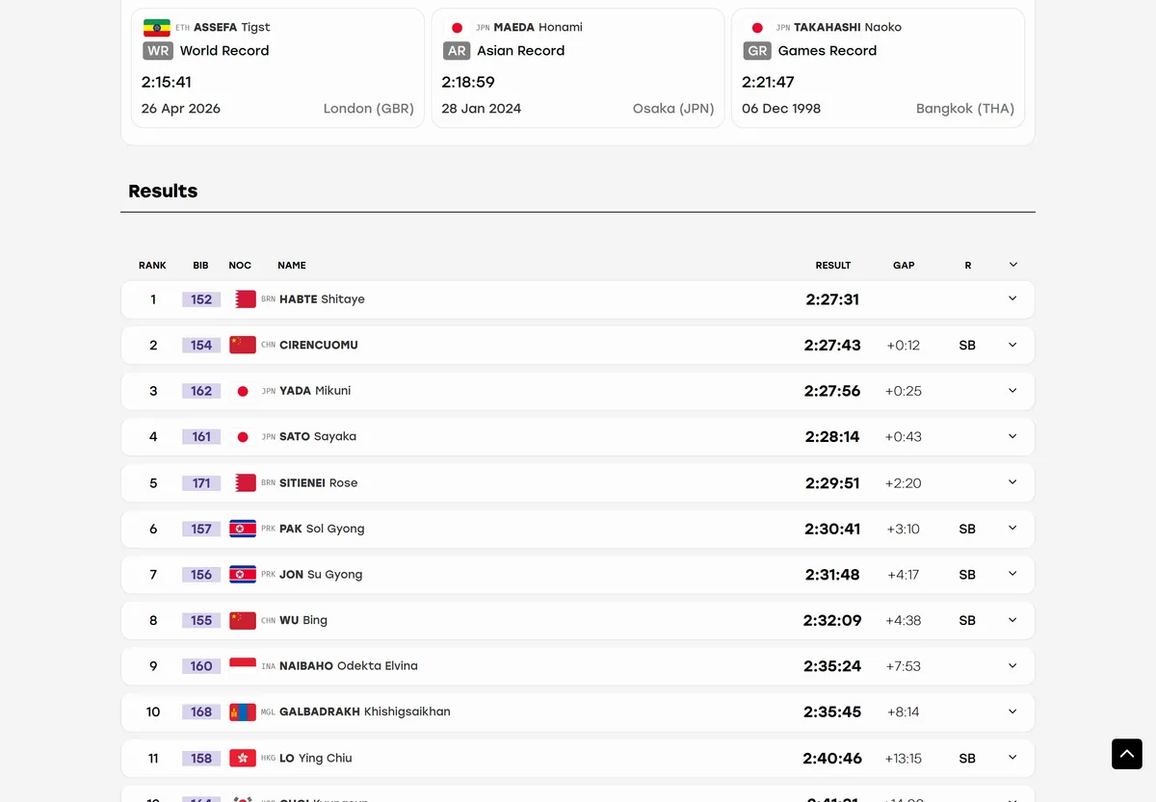Click Indonesia flag beside NAIBAHO Odekta Elvina

tap(243, 666)
